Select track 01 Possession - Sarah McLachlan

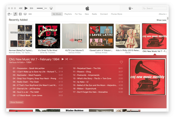(38, 68)
